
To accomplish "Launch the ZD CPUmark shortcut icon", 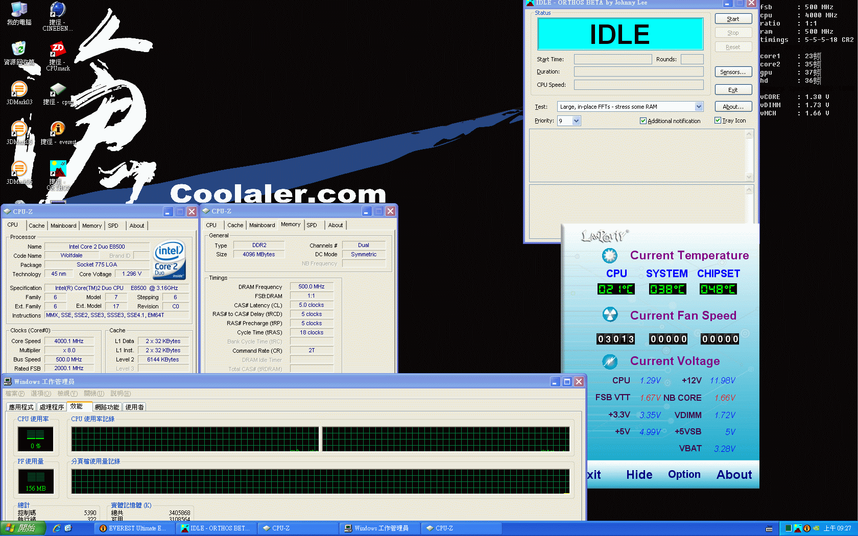I will (x=58, y=56).
